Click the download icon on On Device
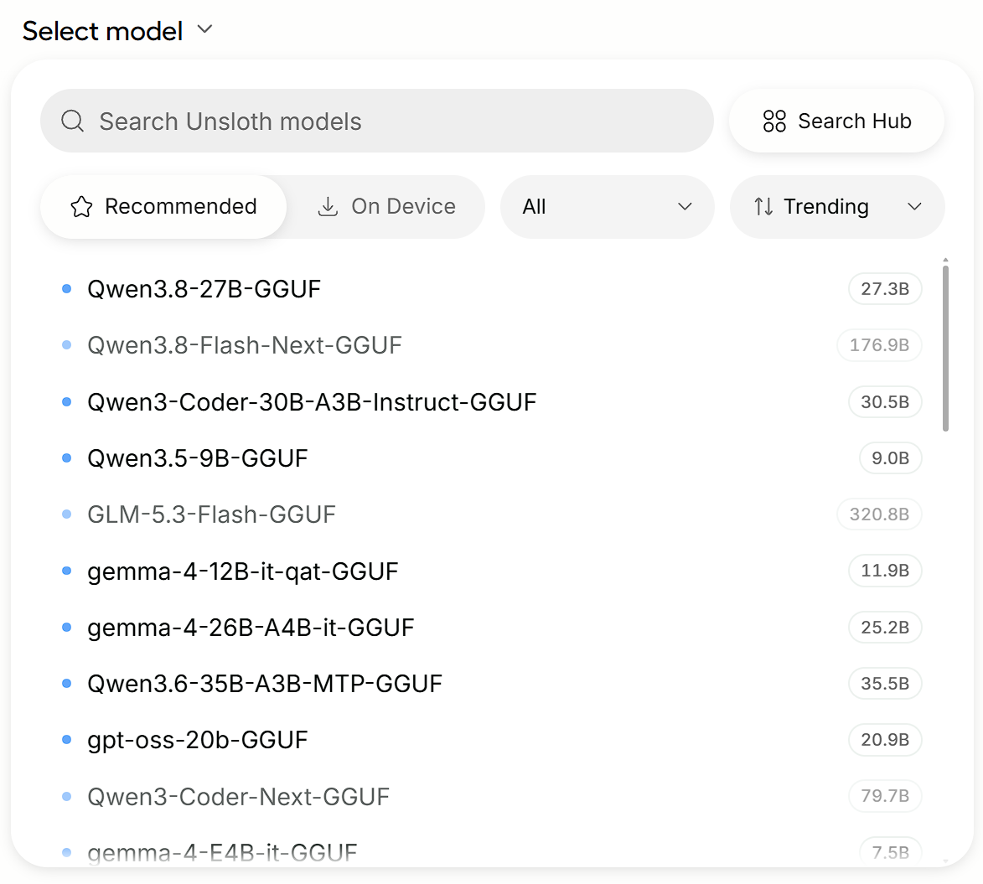This screenshot has height=884, width=983. pos(328,207)
